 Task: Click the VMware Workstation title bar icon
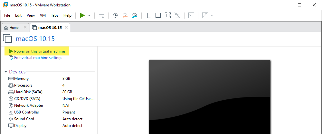5,5
